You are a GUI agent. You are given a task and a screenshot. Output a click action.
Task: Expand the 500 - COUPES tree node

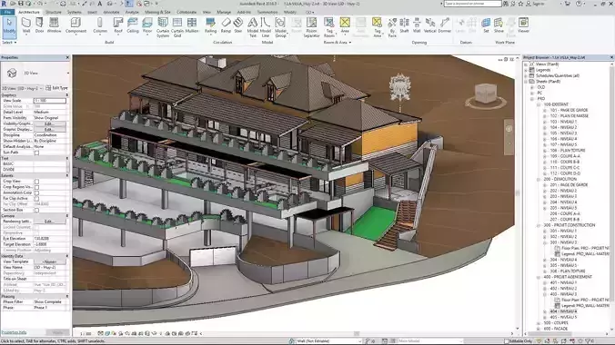coord(539,323)
